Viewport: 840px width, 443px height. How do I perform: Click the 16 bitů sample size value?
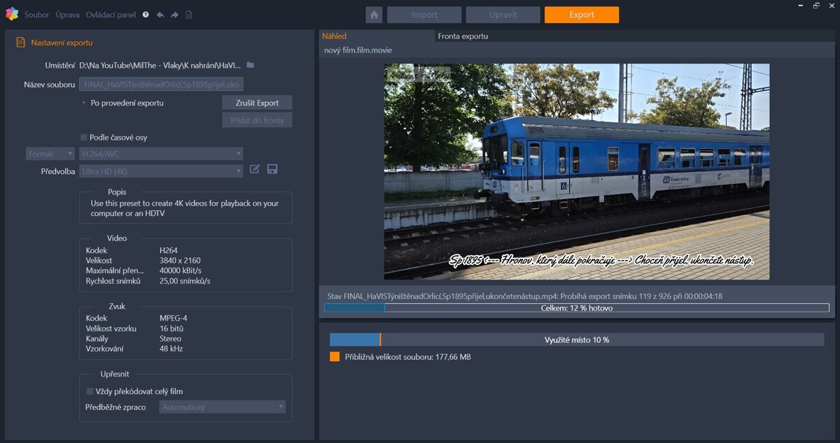(171, 328)
